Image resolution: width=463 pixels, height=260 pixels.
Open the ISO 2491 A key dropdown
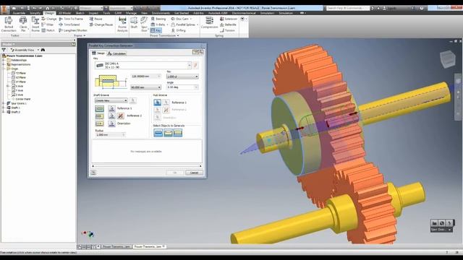pyautogui.click(x=190, y=65)
